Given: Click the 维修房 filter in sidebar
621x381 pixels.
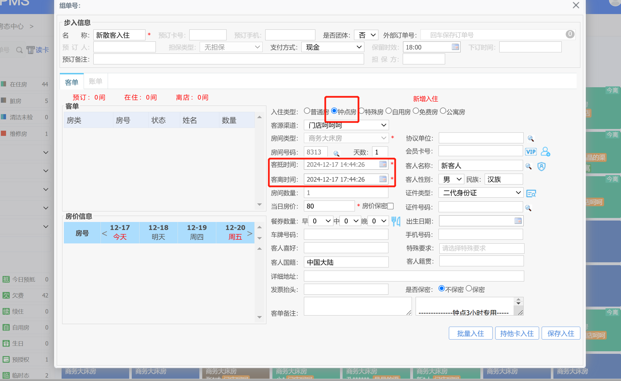Looking at the screenshot, I should click(25, 134).
